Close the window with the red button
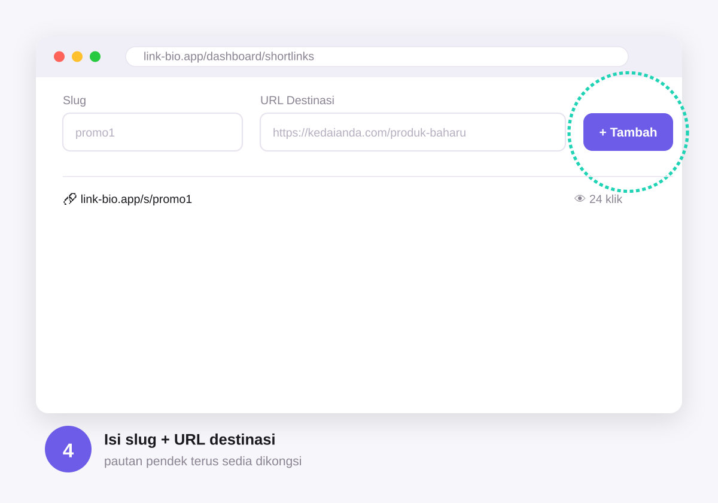The width and height of the screenshot is (718, 503). tap(59, 56)
